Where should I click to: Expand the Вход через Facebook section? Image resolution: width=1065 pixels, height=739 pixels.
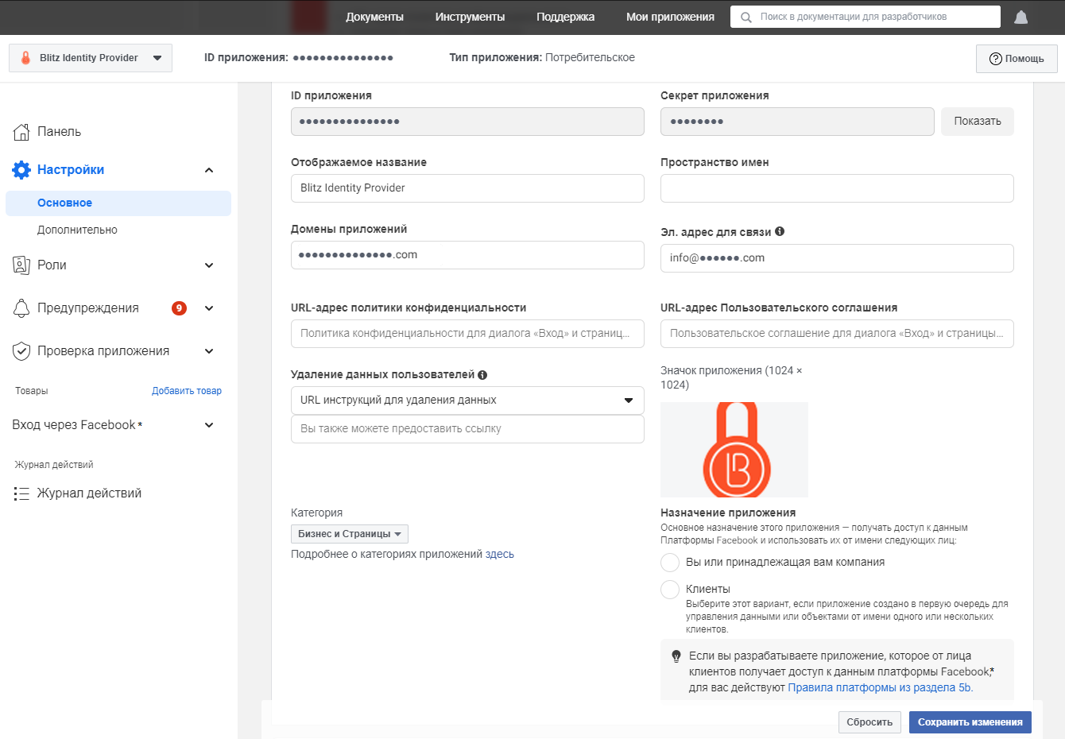(x=208, y=425)
